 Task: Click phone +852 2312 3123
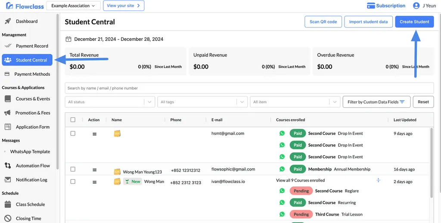pyautogui.click(x=186, y=183)
